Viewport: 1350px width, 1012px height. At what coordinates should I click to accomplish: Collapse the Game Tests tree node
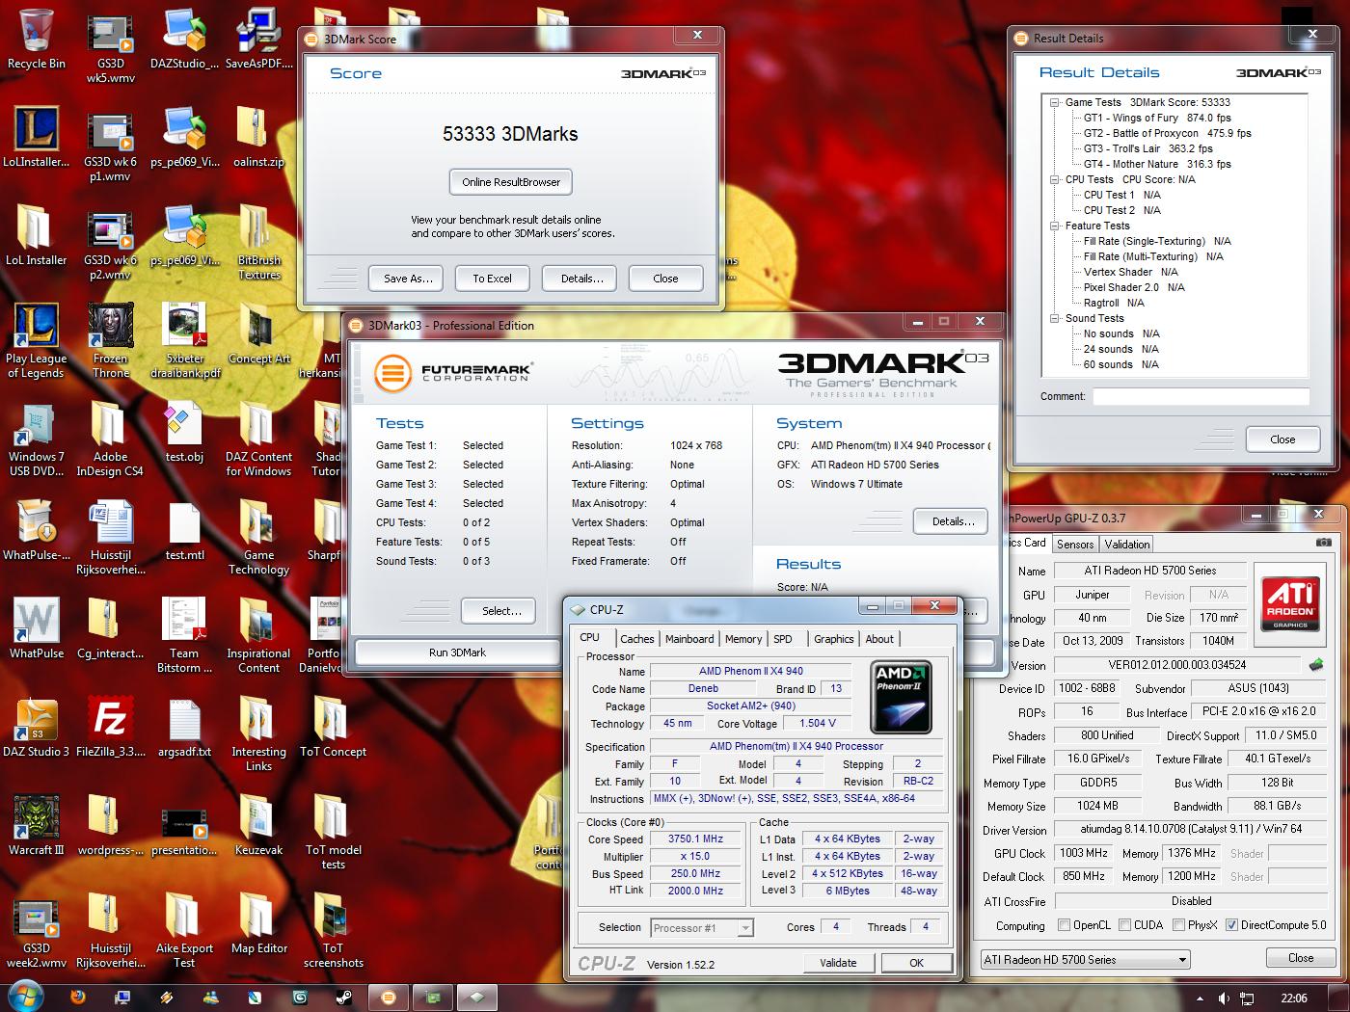click(x=1055, y=102)
